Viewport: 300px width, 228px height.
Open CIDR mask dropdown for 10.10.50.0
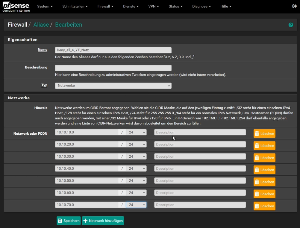tap(136, 180)
